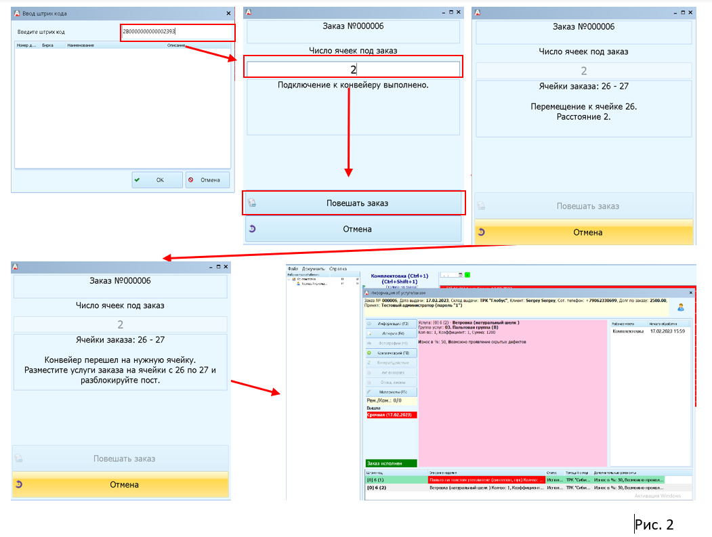The image size is (712, 537).
Task: Click the red 'Срочная (17.02.2023)' label
Action: pyautogui.click(x=392, y=415)
